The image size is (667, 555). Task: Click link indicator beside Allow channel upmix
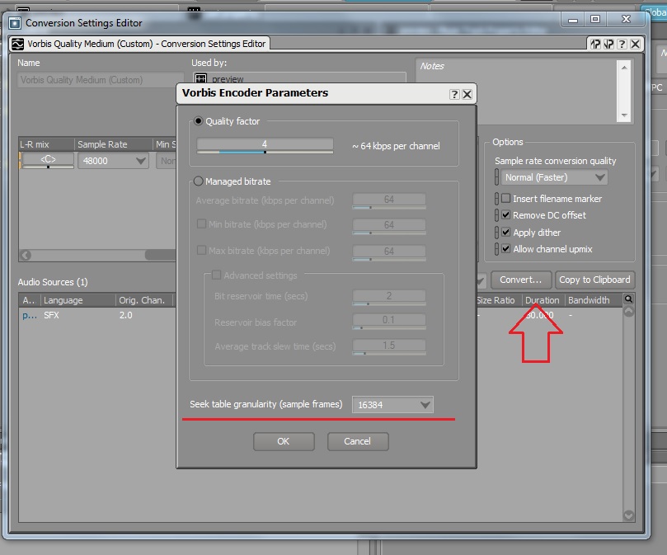[496, 248]
